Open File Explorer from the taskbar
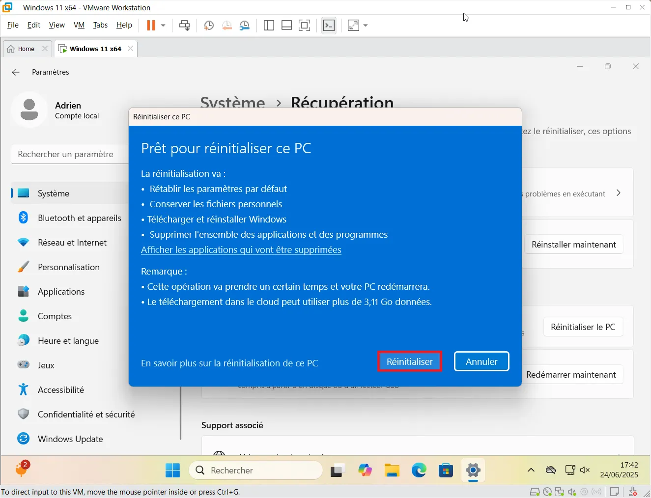This screenshot has width=651, height=498. click(392, 470)
